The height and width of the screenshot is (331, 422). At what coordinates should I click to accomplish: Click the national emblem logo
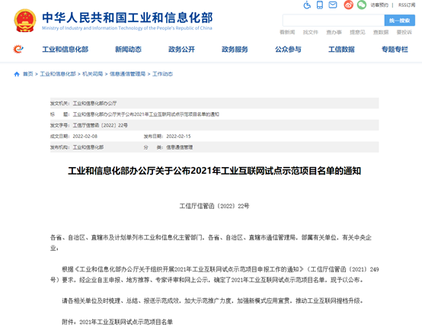(25, 21)
